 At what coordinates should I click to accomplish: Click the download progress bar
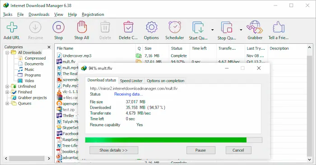coord(173,140)
